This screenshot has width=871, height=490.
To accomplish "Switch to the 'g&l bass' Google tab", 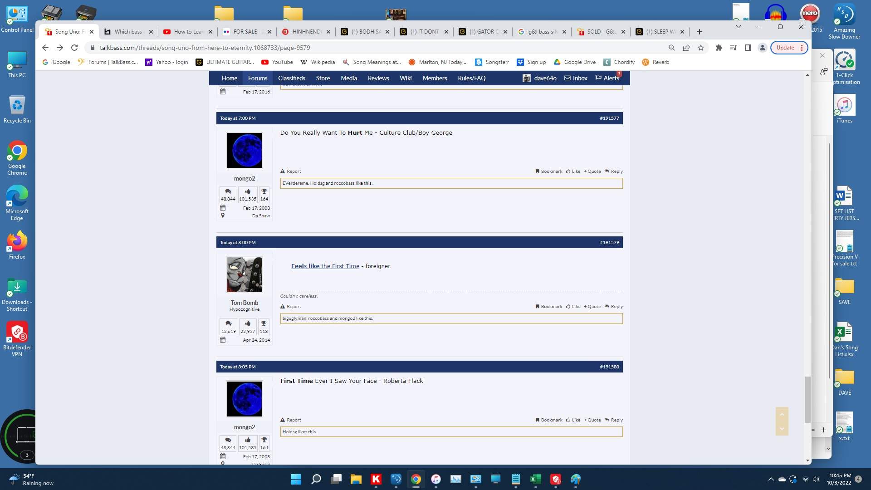I will (x=542, y=32).
